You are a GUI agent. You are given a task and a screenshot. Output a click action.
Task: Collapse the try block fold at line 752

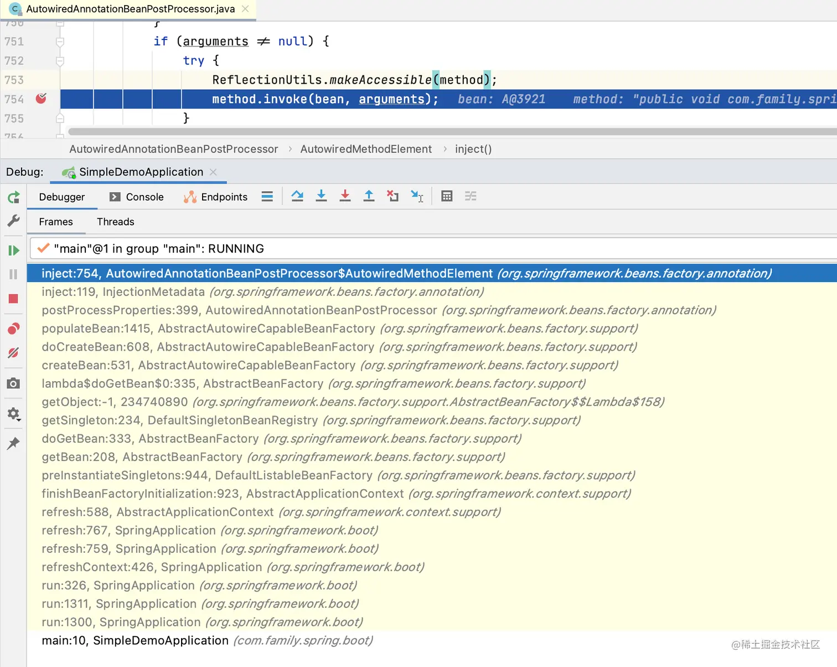coord(60,61)
